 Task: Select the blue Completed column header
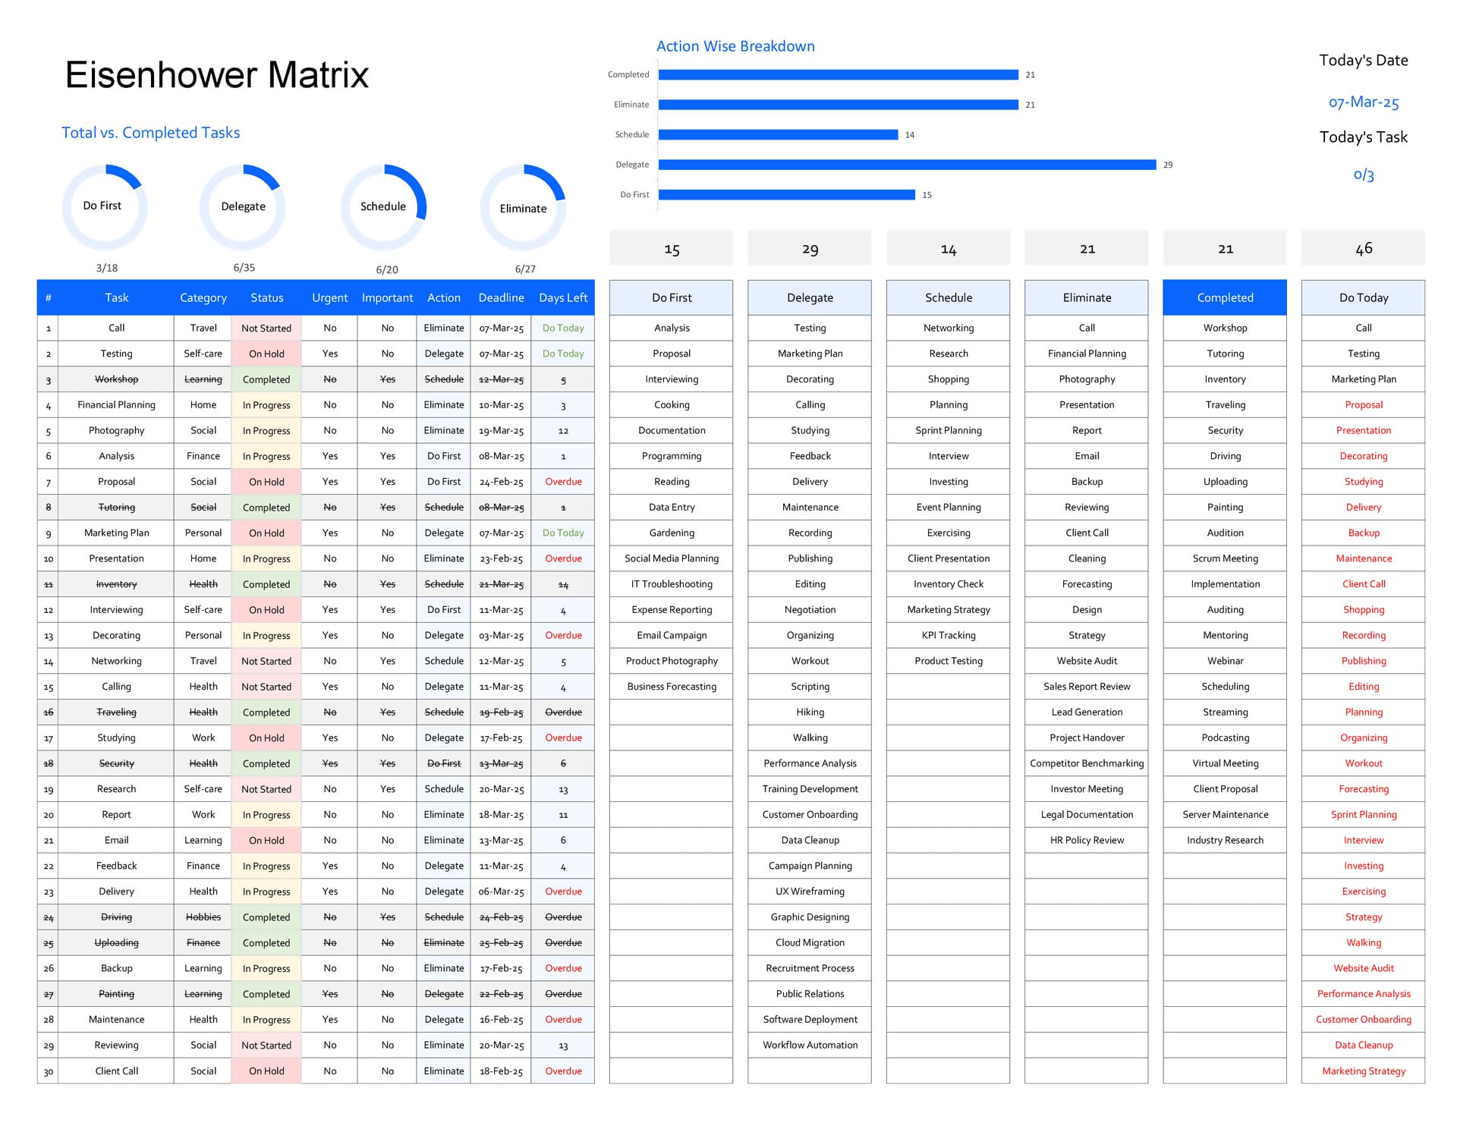coord(1224,297)
